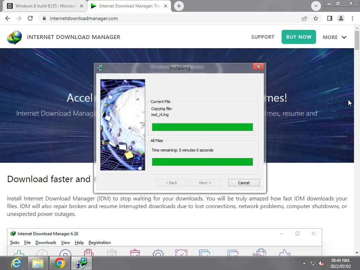360x270 pixels.
Task: Open Internet Explorer from taskbar
Action: click(x=15, y=263)
